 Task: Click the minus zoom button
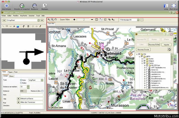click(x=92, y=20)
